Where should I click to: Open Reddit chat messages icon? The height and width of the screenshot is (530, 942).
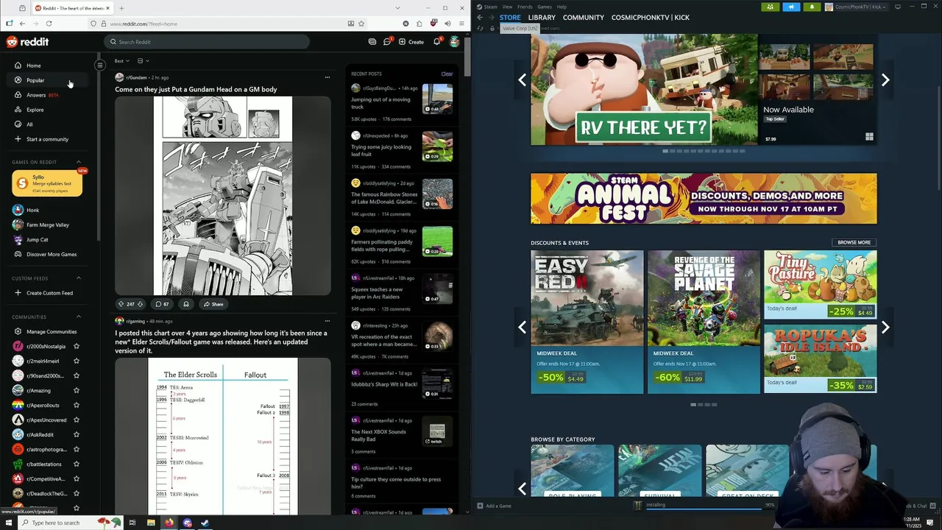[x=386, y=42]
